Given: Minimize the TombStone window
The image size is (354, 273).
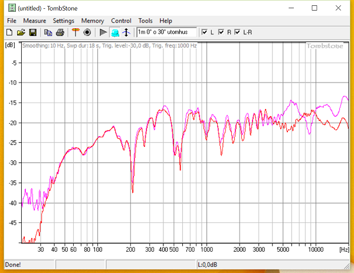Looking at the screenshot, I should point(291,8).
